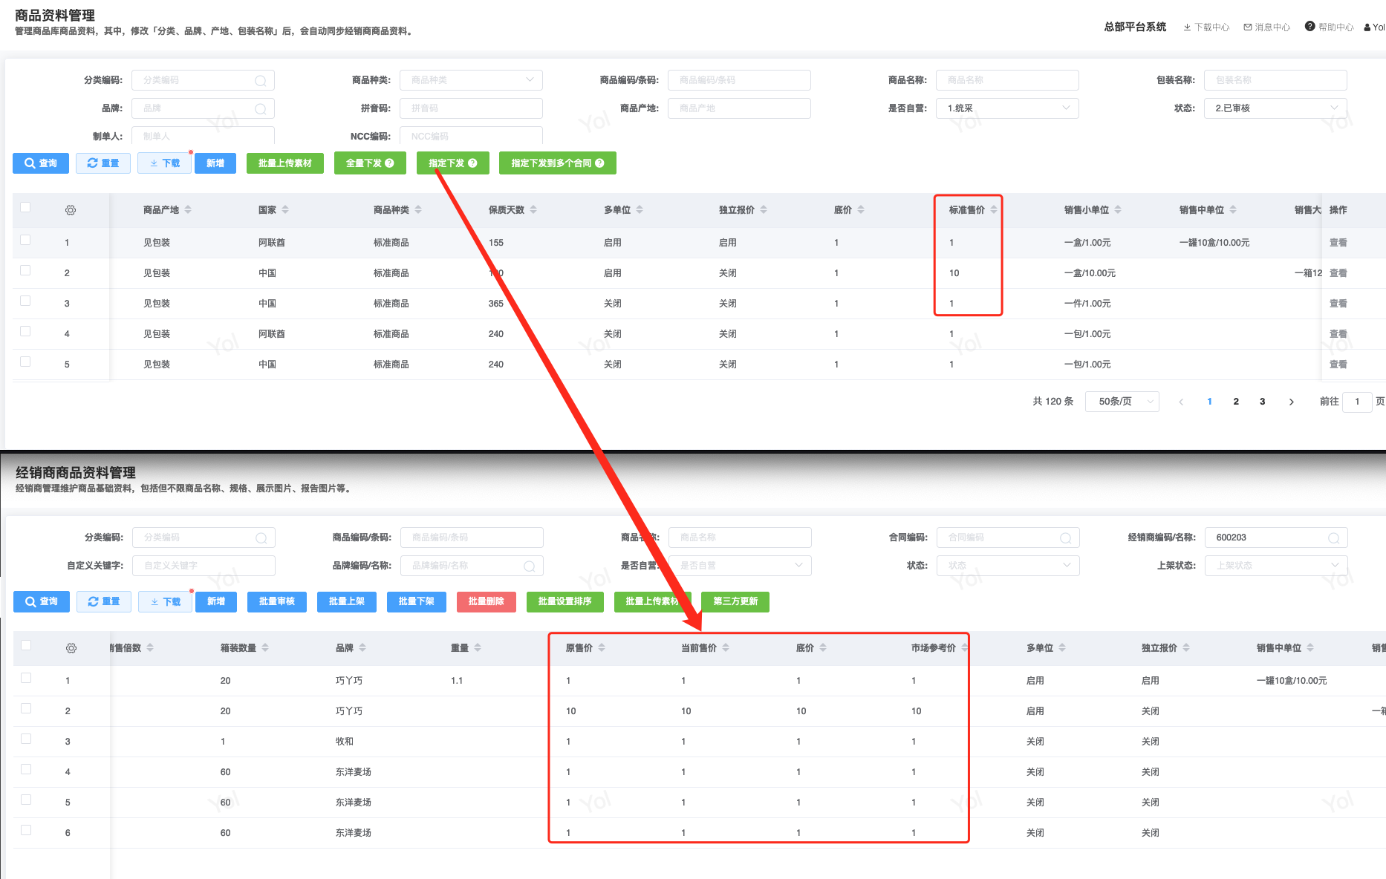Click 指定下发到多个合同 button
Screen dimensions: 1386x879
(558, 163)
